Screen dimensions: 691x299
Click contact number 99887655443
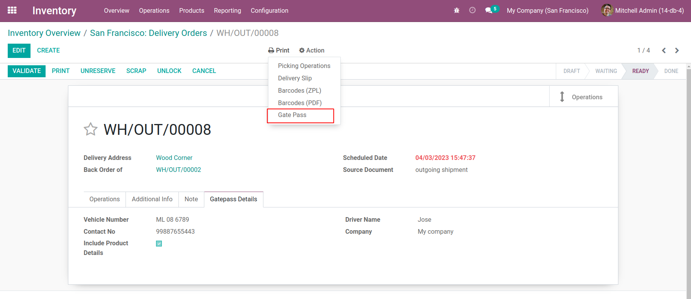click(x=175, y=231)
